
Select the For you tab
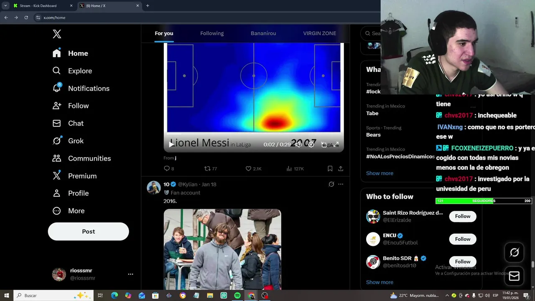[x=164, y=33]
